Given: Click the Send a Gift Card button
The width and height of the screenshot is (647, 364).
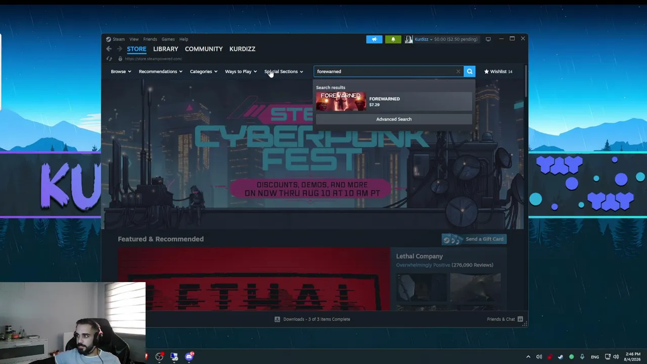Looking at the screenshot, I should (x=474, y=239).
